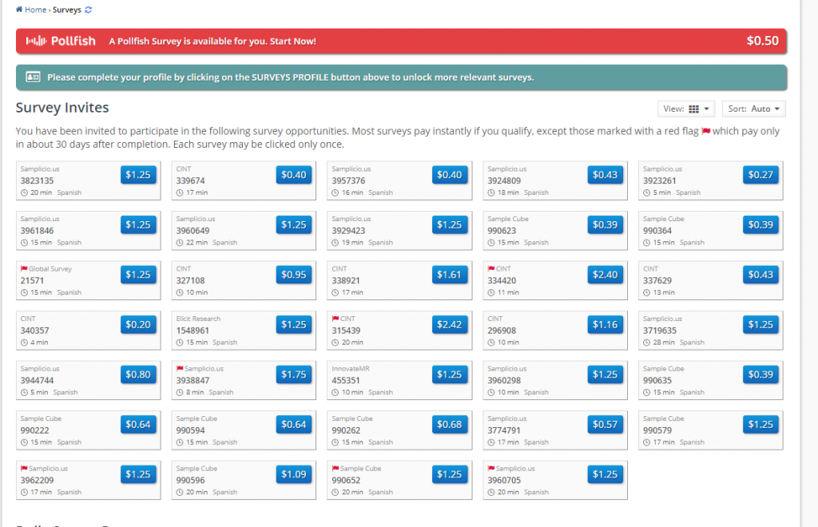Viewport: 818px width, 527px height.
Task: Select survey number 990635
Action: pos(657,381)
